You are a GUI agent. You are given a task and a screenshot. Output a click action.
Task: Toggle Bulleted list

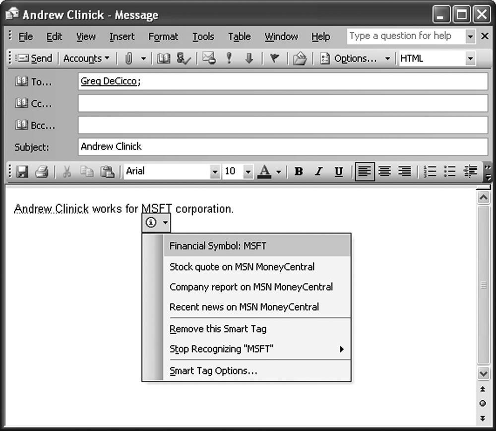click(450, 172)
